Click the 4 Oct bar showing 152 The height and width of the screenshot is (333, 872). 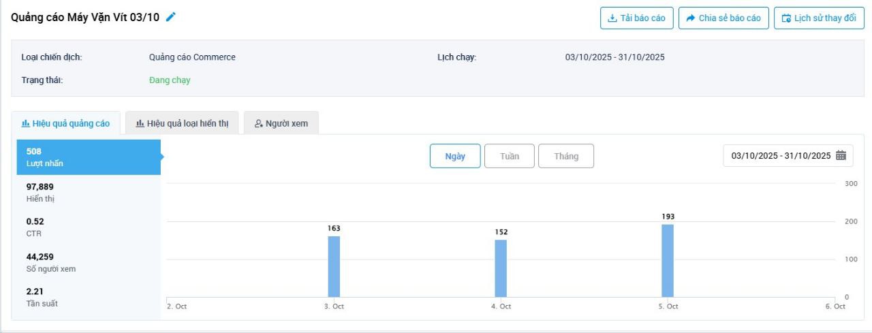tap(501, 268)
